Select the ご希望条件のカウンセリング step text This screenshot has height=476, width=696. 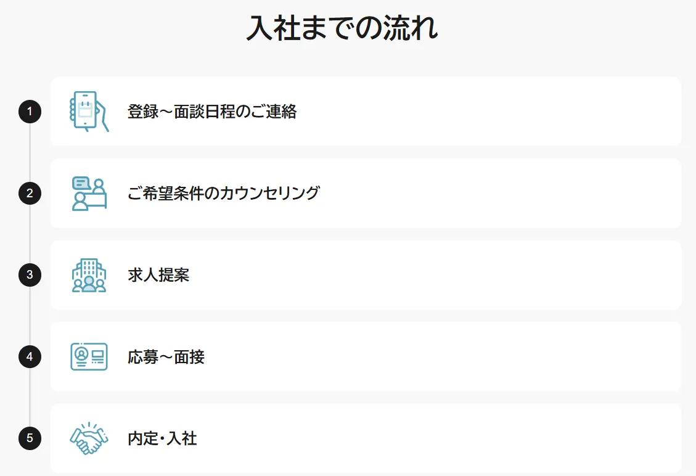224,194
